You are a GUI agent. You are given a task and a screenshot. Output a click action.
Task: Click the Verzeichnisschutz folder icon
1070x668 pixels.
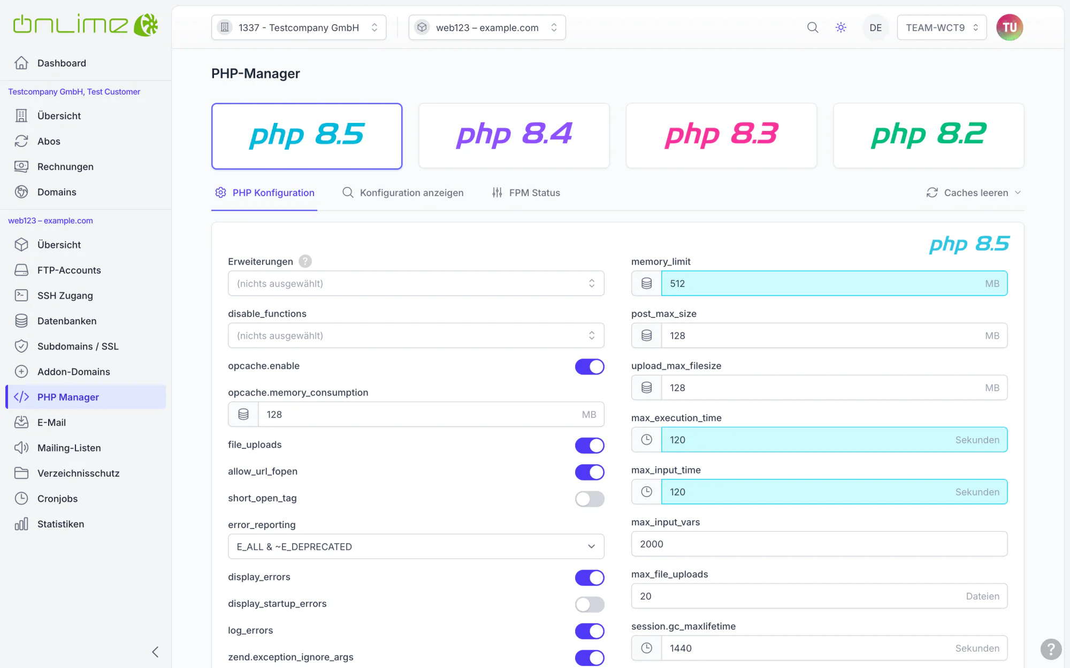21,473
